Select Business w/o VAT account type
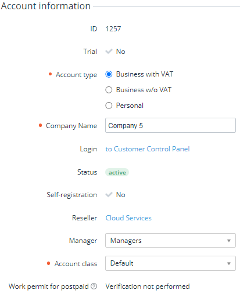Screen dimensions: 240x294 coord(109,90)
